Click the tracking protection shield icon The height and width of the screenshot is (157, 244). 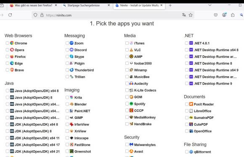click(35, 15)
